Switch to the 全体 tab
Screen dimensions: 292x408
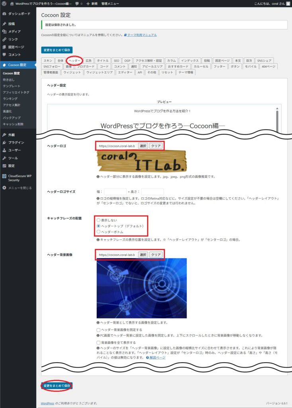tap(61, 61)
